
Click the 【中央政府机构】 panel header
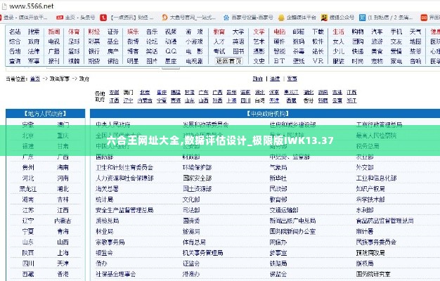tap(268, 114)
